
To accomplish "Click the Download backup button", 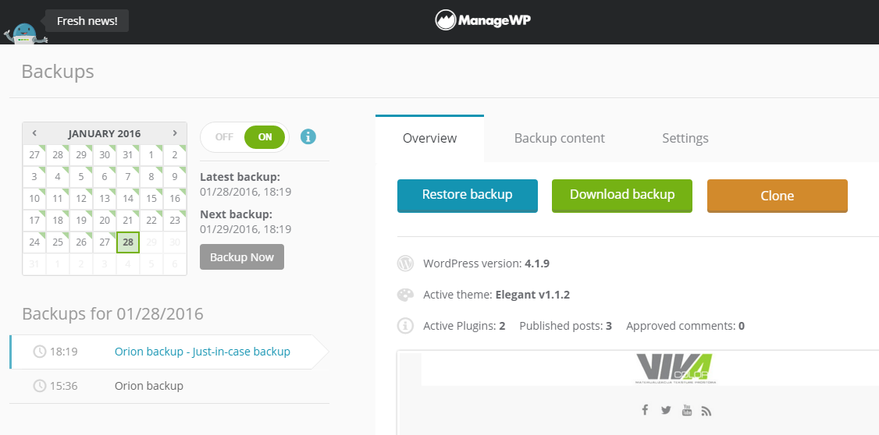I will 621,196.
